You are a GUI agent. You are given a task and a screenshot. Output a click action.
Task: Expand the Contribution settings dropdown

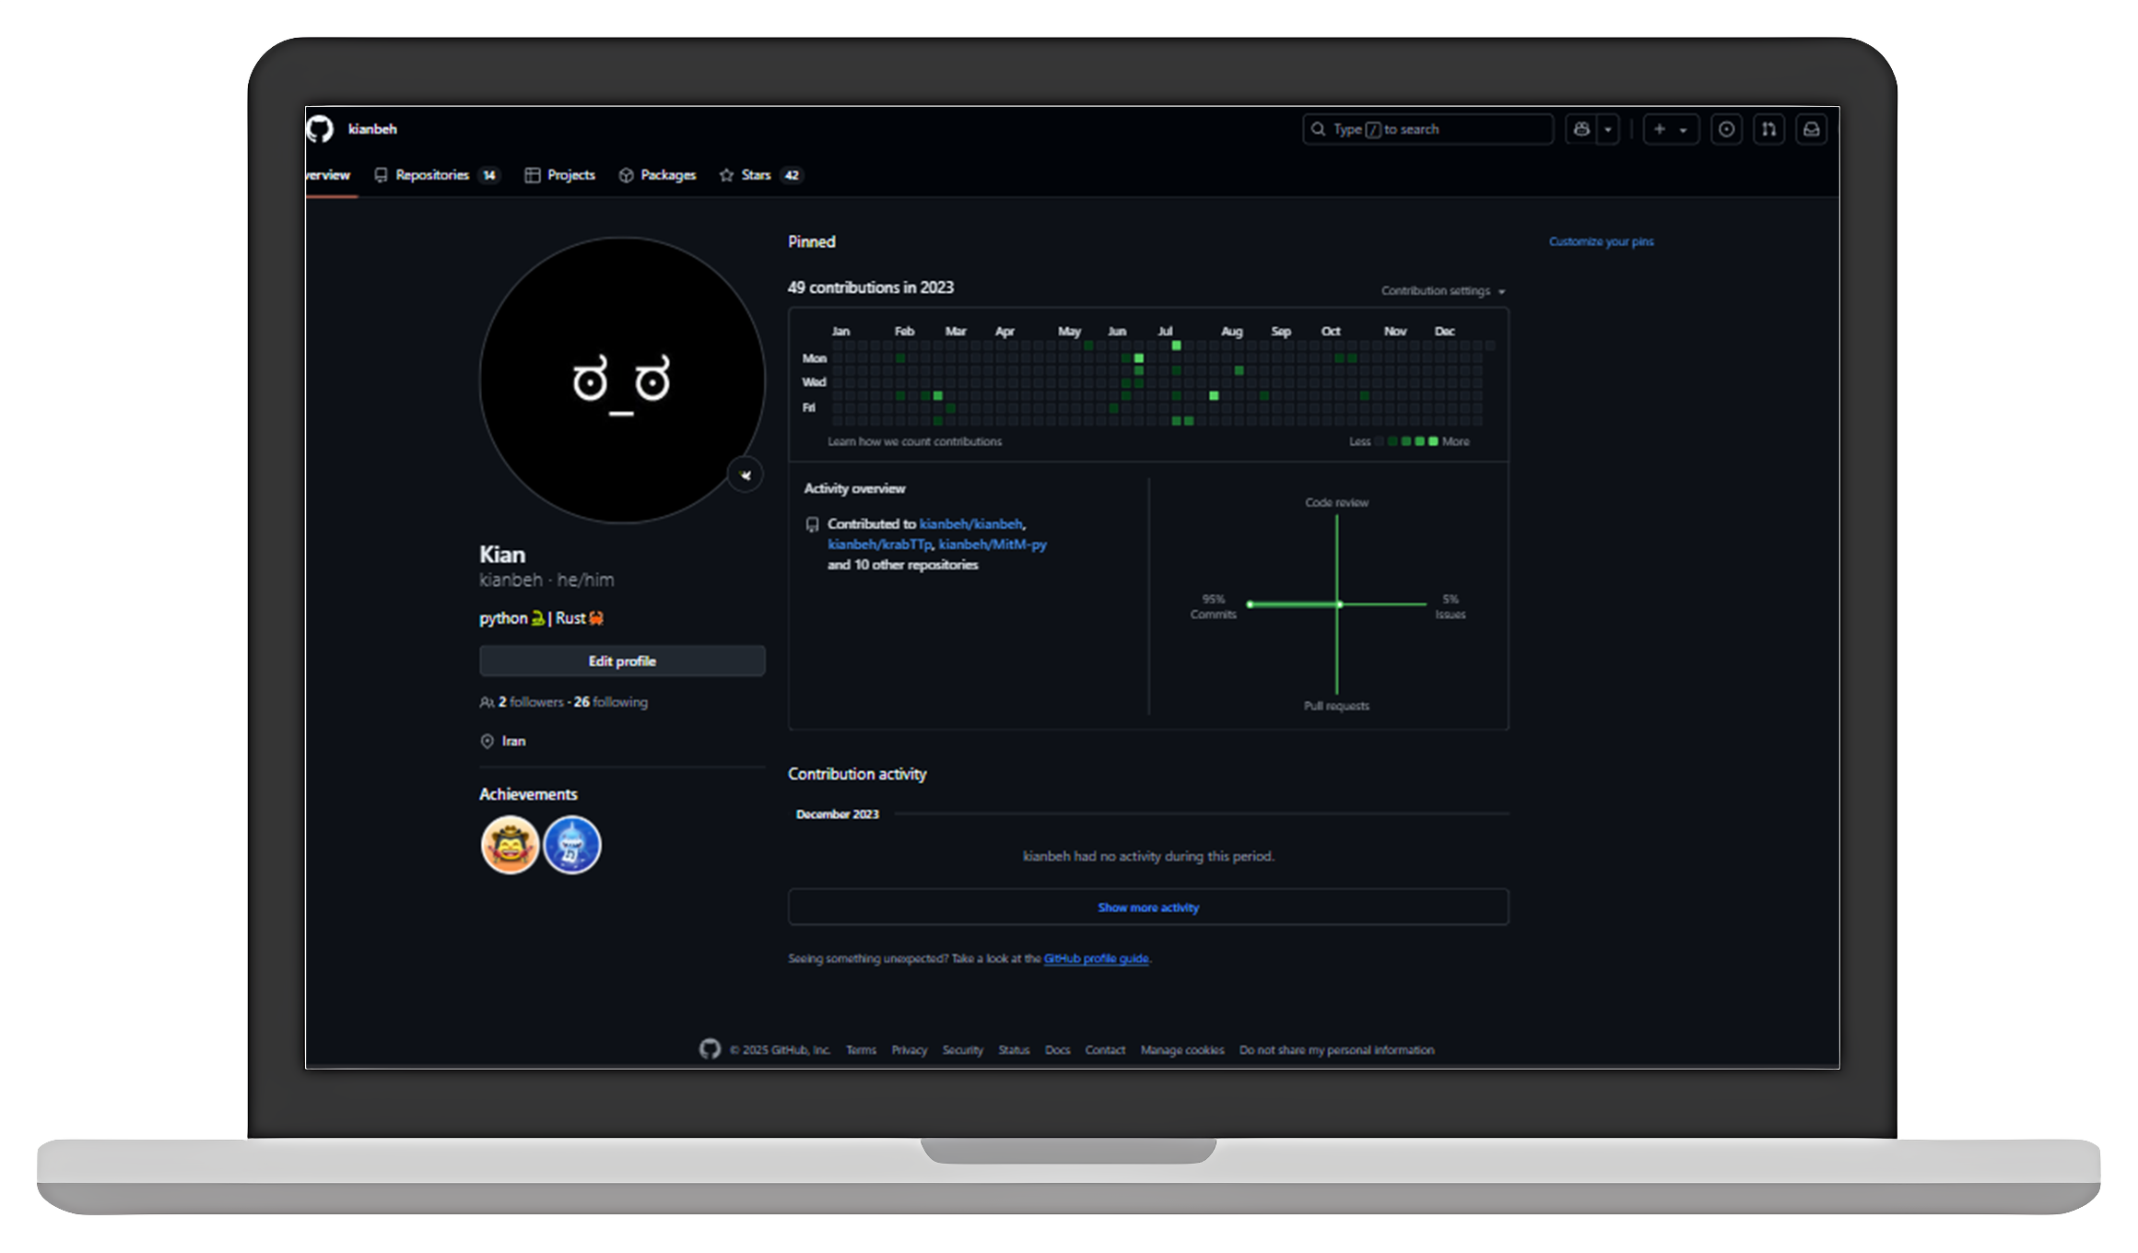[1442, 291]
